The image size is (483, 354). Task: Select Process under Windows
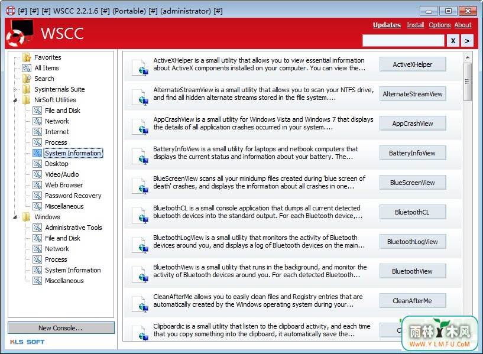(56, 259)
